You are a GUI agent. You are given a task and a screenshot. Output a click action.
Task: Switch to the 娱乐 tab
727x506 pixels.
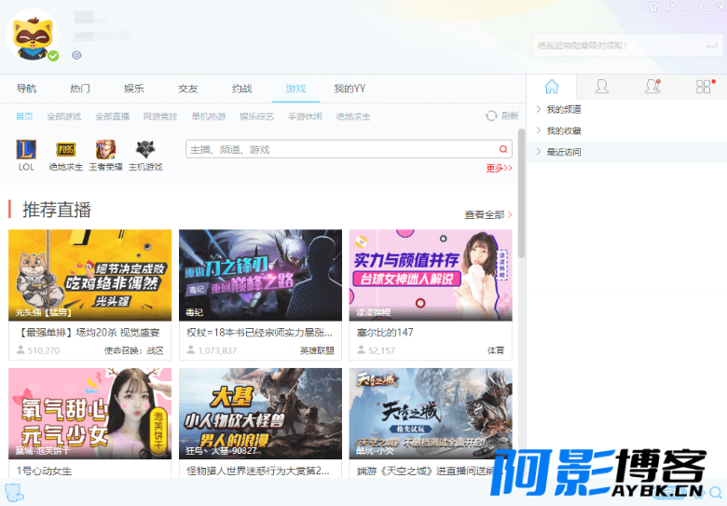click(x=134, y=89)
